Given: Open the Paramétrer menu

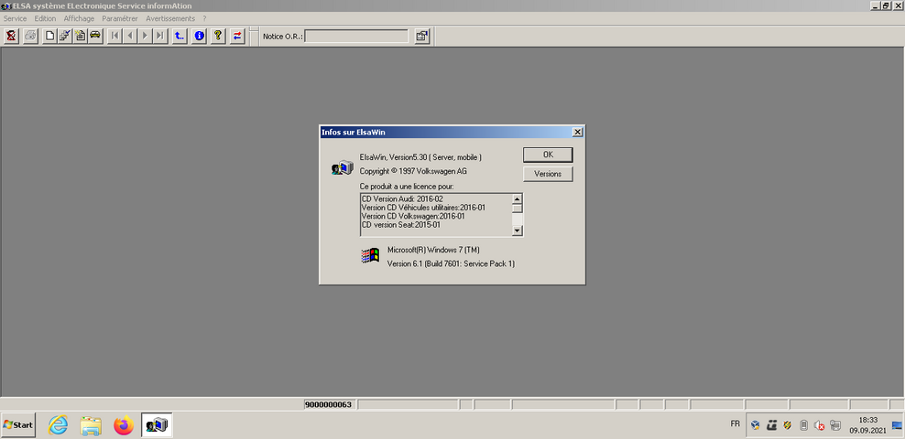Looking at the screenshot, I should 120,18.
